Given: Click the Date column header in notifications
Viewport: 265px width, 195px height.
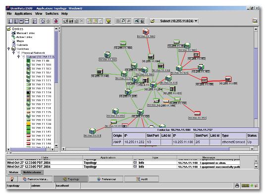Looking at the screenshot, I should click(x=45, y=157).
